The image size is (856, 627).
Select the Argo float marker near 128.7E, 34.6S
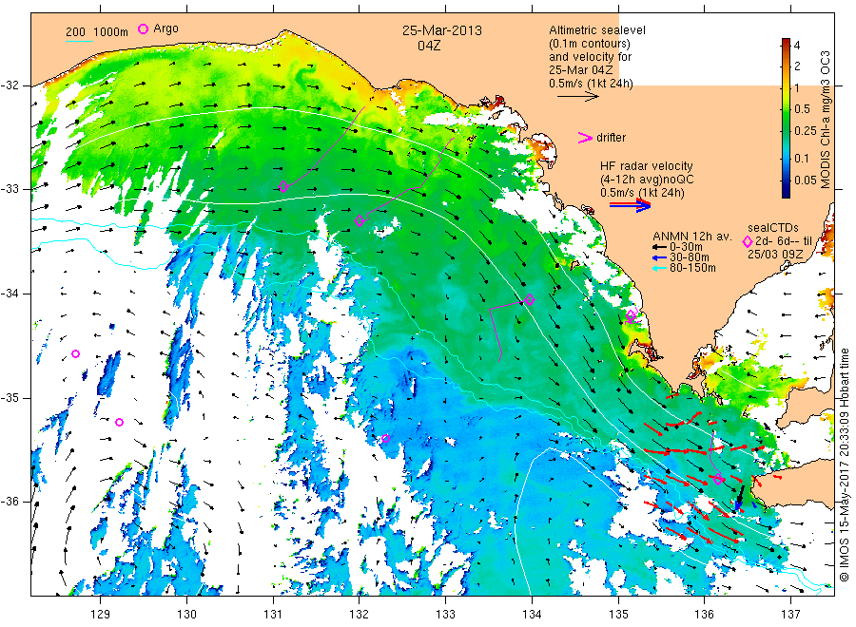(76, 354)
